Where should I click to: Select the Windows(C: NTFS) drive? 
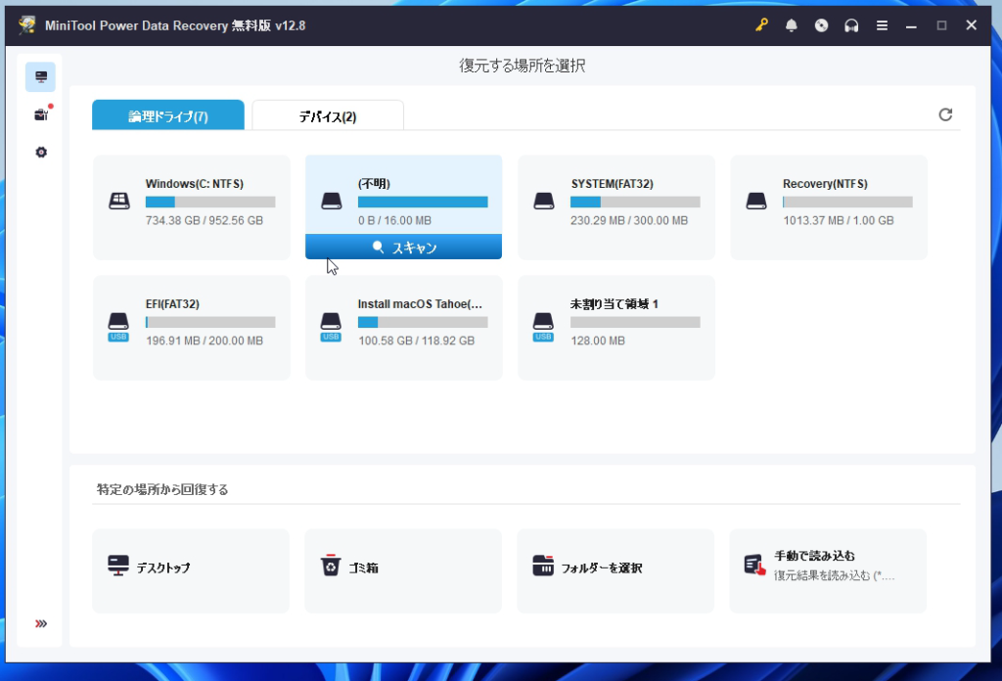(x=192, y=206)
